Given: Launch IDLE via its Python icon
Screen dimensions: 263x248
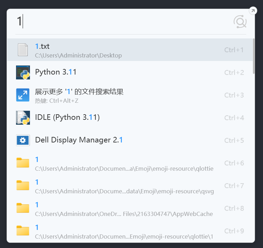Looking at the screenshot, I should tap(23, 118).
